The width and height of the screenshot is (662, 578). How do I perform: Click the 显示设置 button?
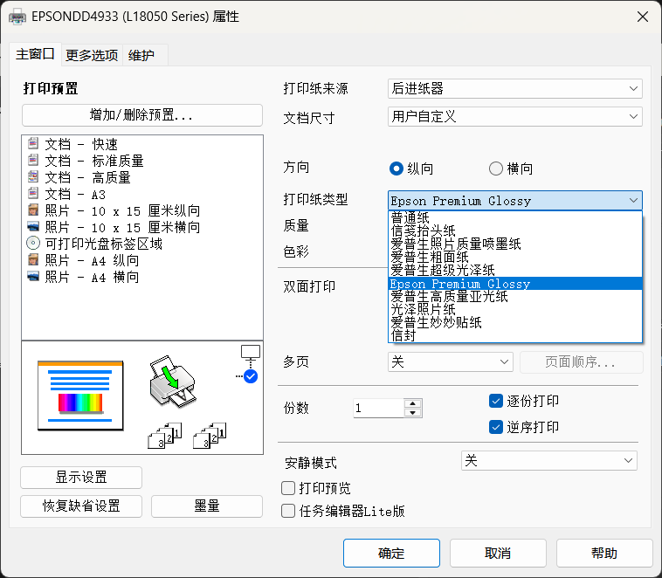pos(81,477)
